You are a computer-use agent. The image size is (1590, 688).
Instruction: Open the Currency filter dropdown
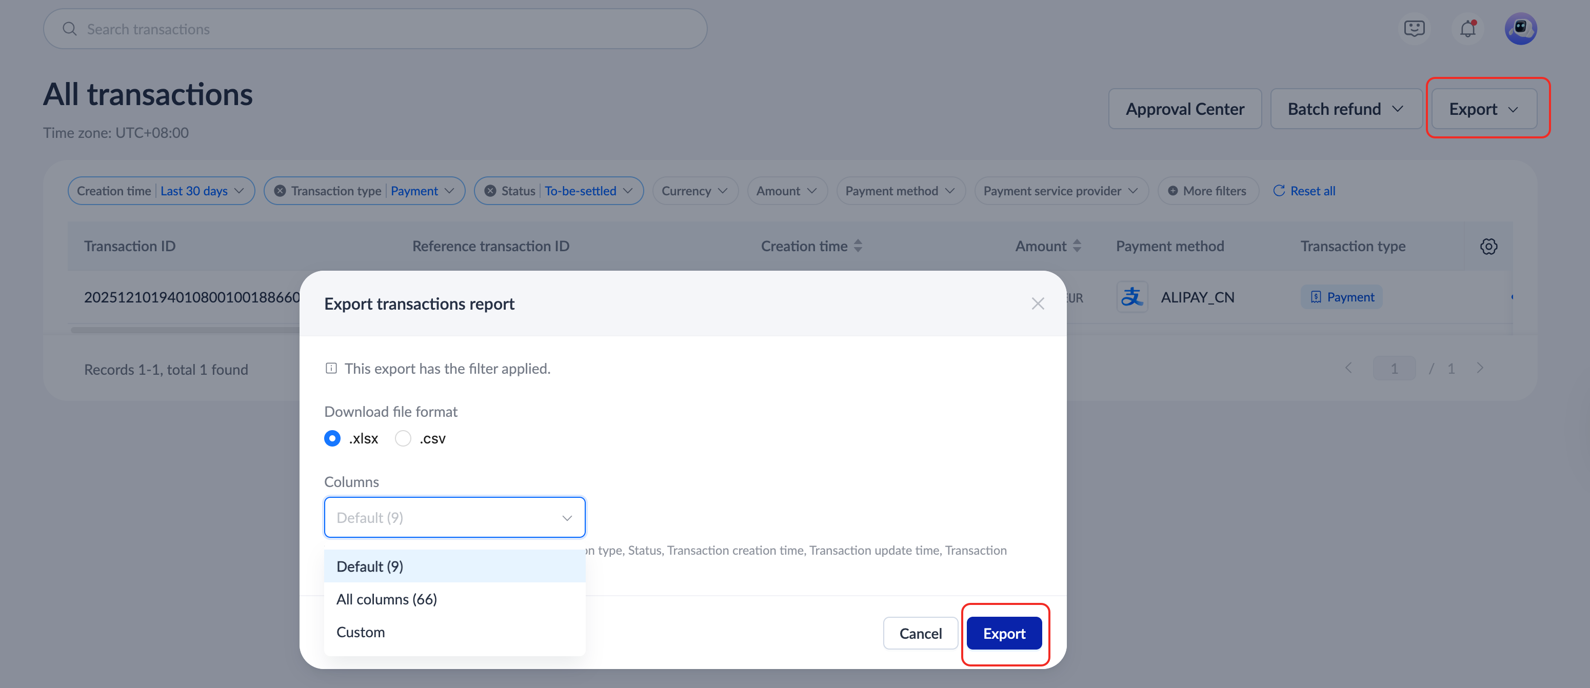(x=694, y=191)
